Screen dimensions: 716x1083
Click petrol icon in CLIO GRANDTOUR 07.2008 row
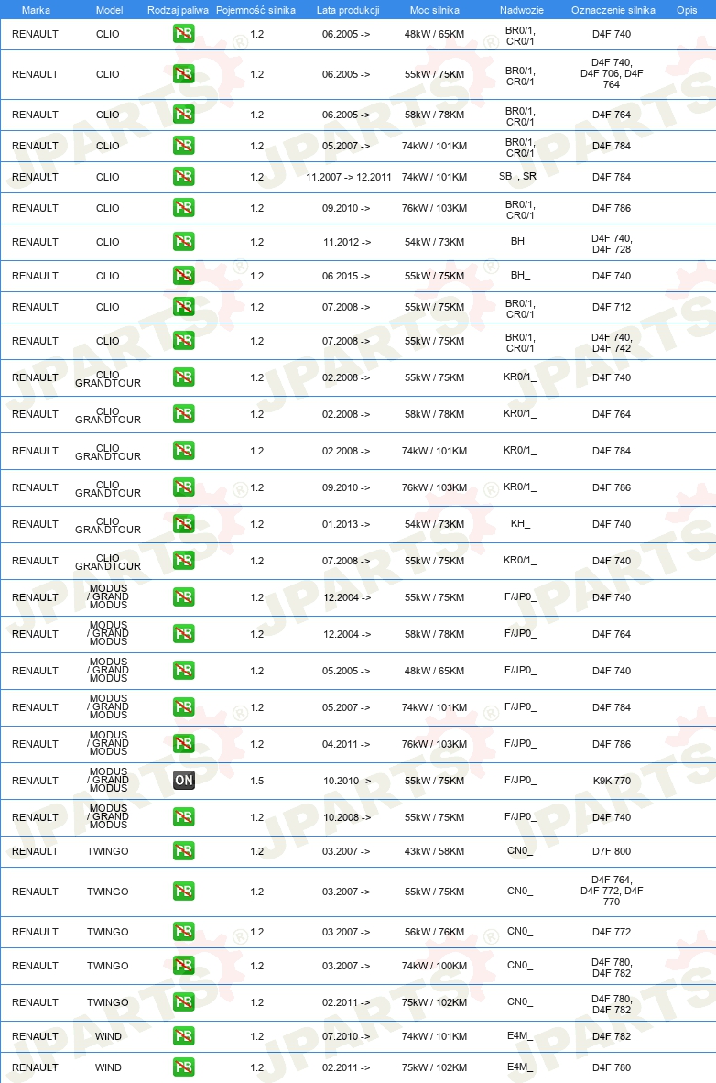pyautogui.click(x=184, y=561)
